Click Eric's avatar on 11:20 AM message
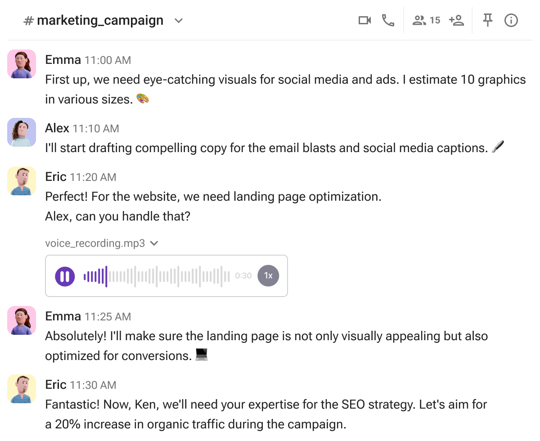540x441 pixels. (22, 181)
